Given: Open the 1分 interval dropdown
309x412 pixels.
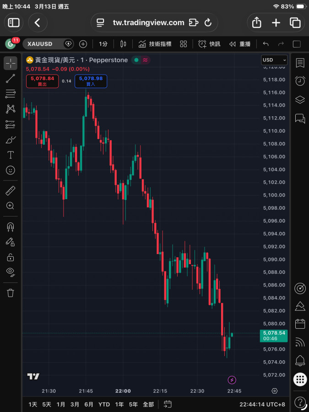Looking at the screenshot, I should click(103, 44).
